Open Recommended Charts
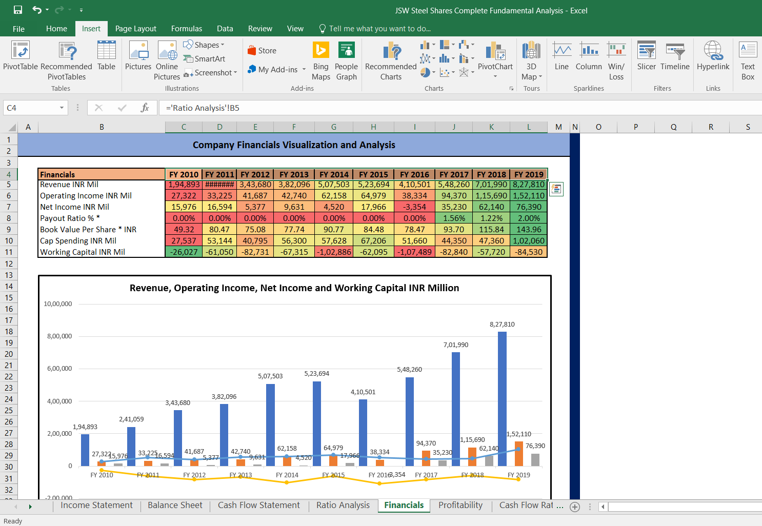Viewport: 762px width, 526px height. [391, 60]
